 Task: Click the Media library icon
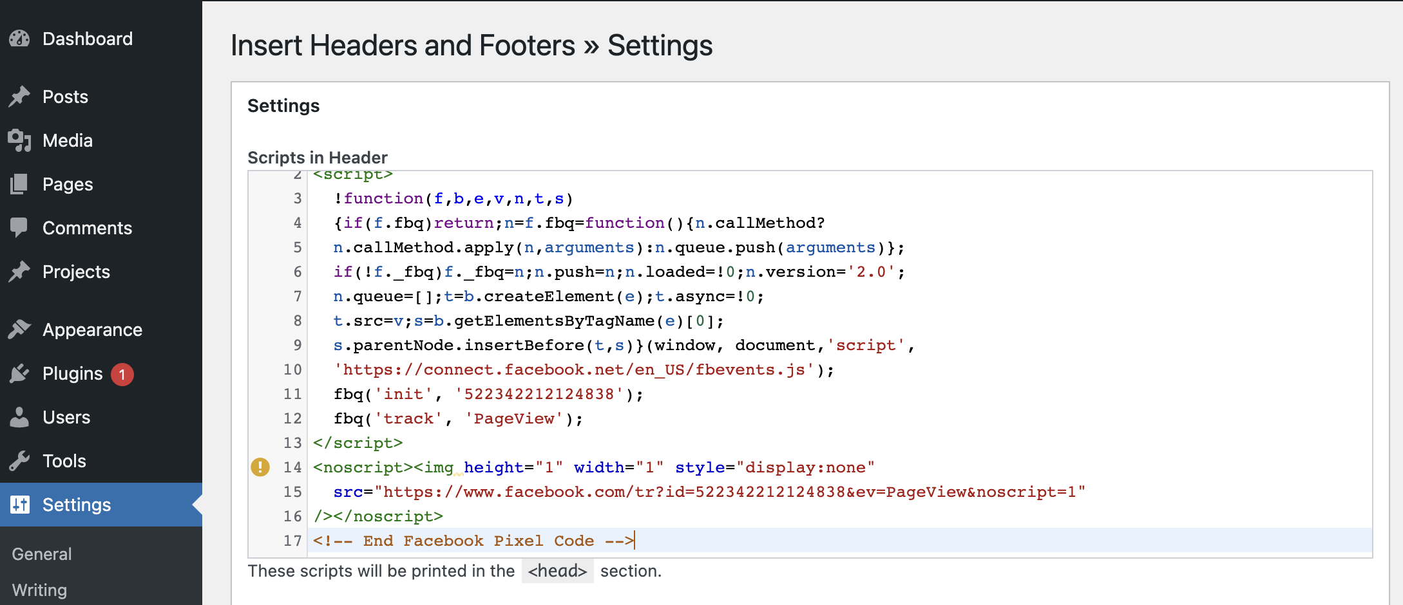coord(19,140)
